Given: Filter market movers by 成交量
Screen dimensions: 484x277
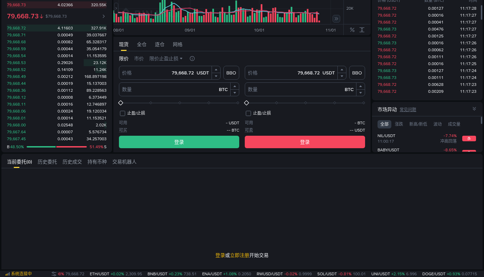Looking at the screenshot, I should pos(454,124).
